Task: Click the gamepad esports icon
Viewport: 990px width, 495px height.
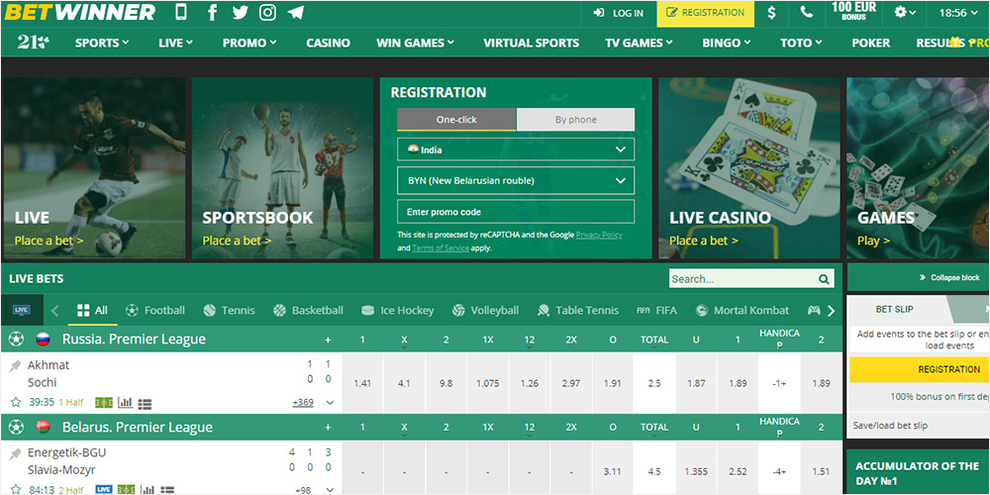Action: coord(814,310)
